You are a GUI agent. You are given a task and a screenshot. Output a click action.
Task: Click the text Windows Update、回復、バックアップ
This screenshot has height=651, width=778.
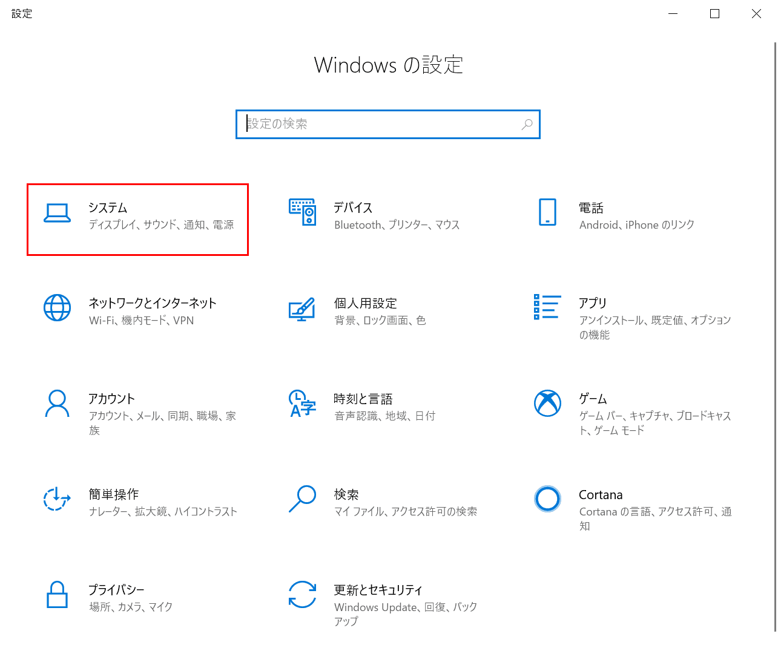tap(405, 614)
